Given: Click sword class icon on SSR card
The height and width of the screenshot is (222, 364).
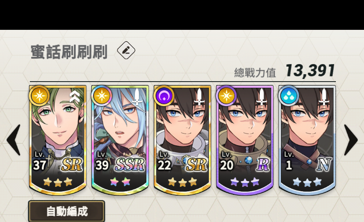Looking at the screenshot, I should coord(137,97).
